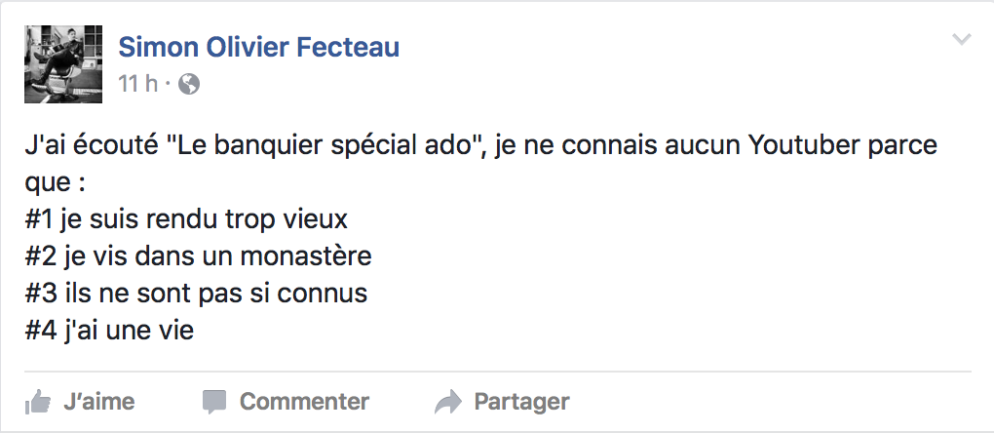Click the speech bubble comment icon

pyautogui.click(x=213, y=401)
